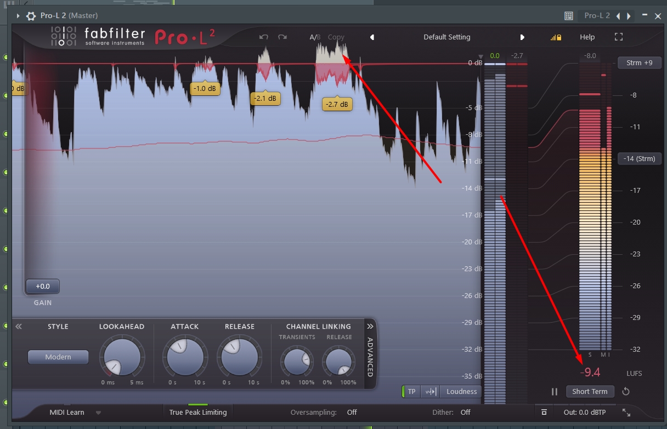The height and width of the screenshot is (429, 667).
Task: Click the -1.0 dB gain reduction label
Action: point(205,88)
